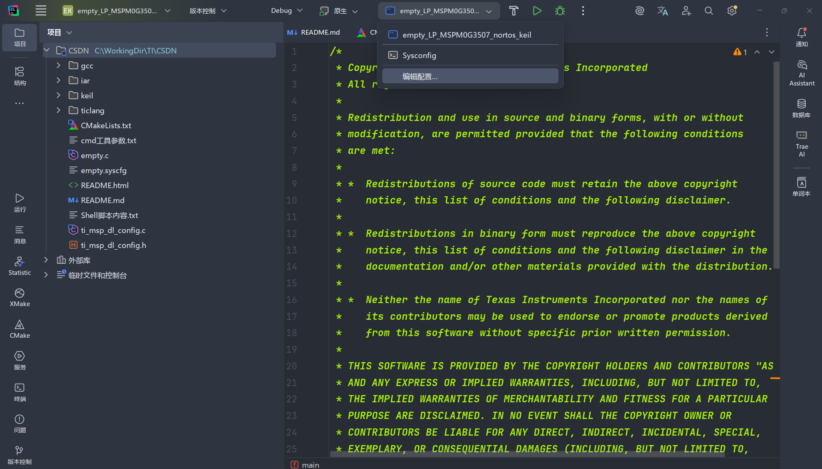The image size is (822, 469).
Task: Open the XMake tool window
Action: [20, 298]
